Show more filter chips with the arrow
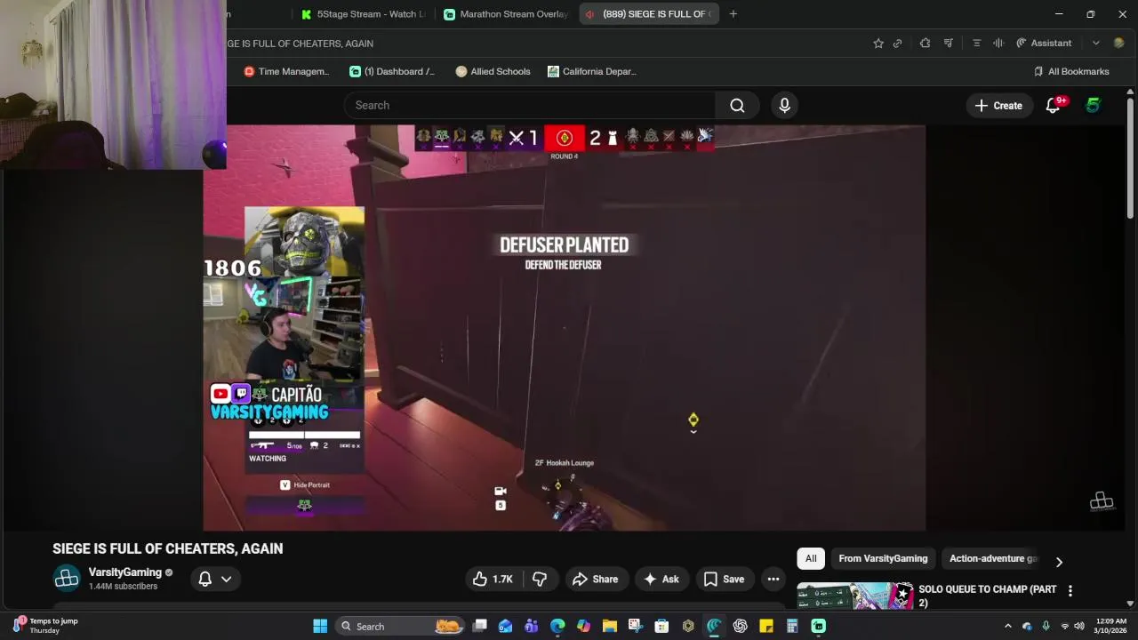 1059,562
